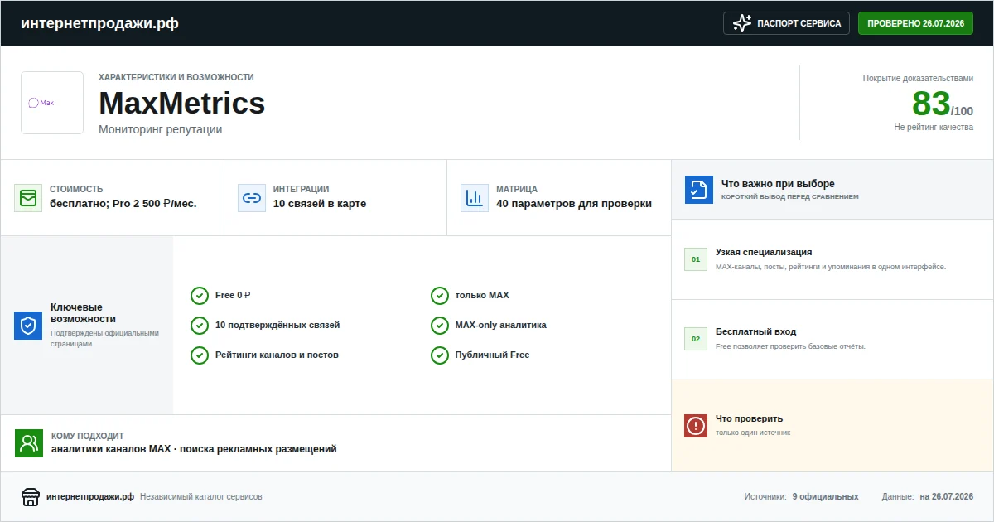Click the на 26.07.2026 data date
Screen dimensions: 994x522
point(947,497)
